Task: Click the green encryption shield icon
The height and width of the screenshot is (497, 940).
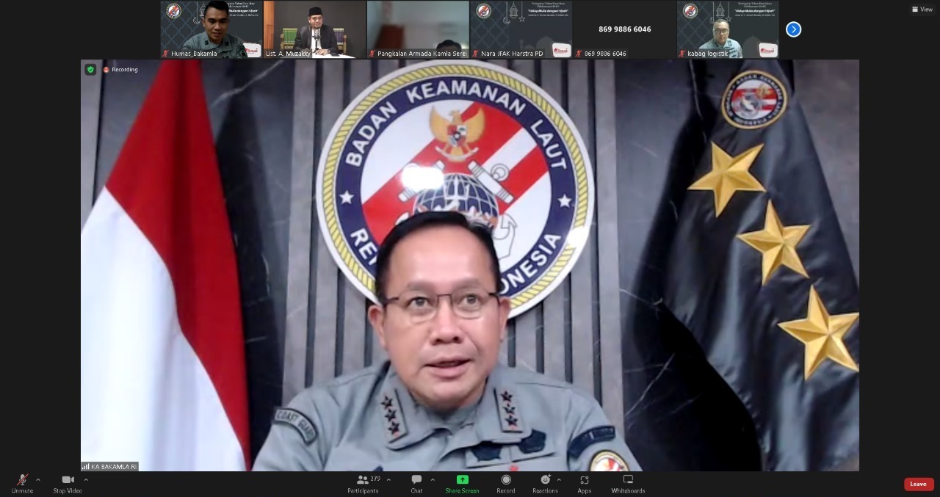Action: click(90, 70)
